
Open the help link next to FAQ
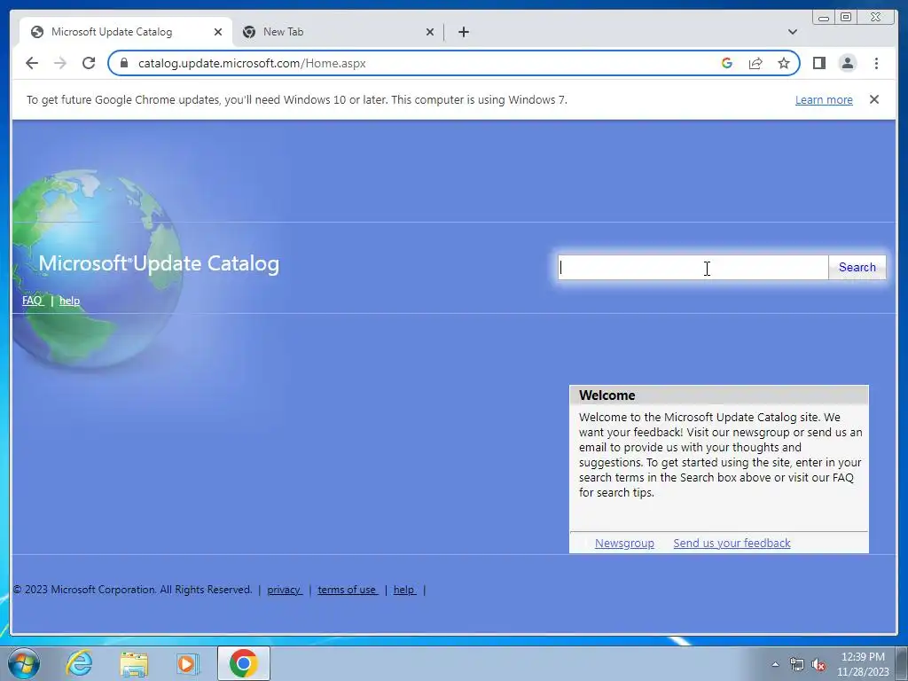[69, 301]
